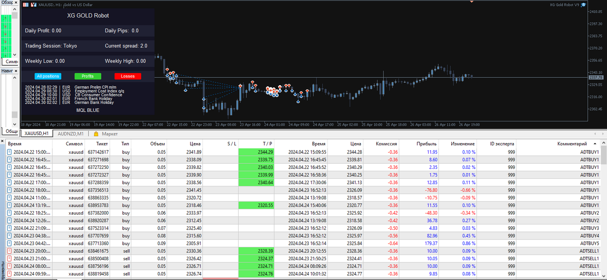Screen dimensions: 607x280
Task: Click the Employment Cost Index q/q news row
Action: (74, 91)
